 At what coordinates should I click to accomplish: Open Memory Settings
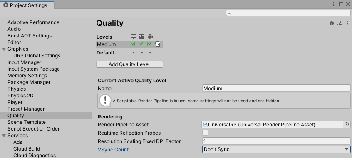coord(27,76)
